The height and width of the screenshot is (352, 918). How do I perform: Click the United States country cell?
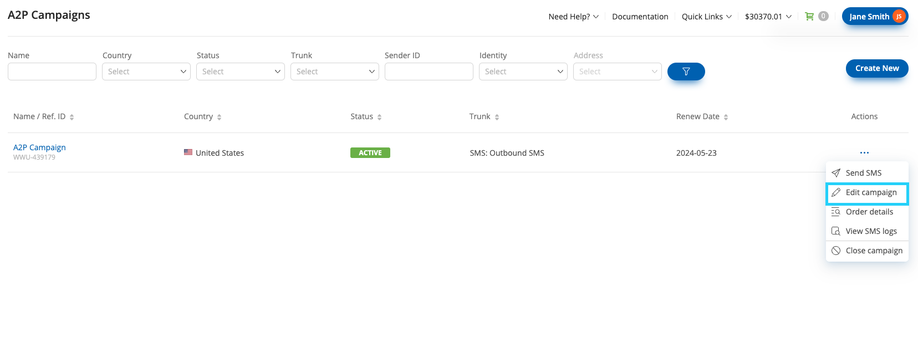coord(214,153)
